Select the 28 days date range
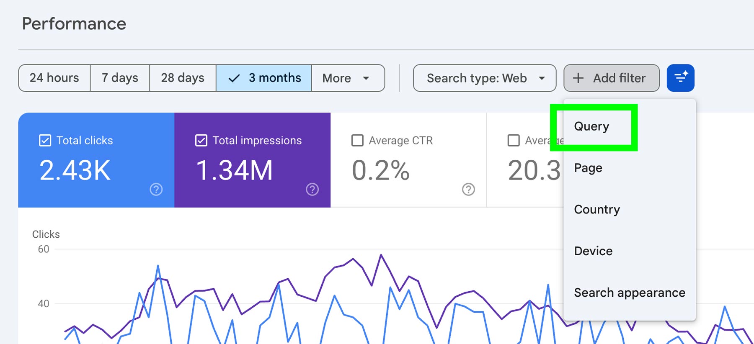Image resolution: width=754 pixels, height=344 pixels. (183, 78)
